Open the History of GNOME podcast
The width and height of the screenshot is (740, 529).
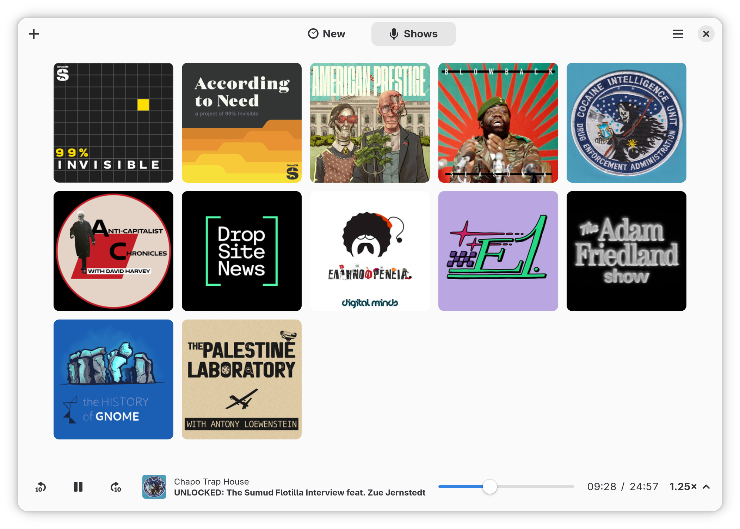[x=113, y=379]
